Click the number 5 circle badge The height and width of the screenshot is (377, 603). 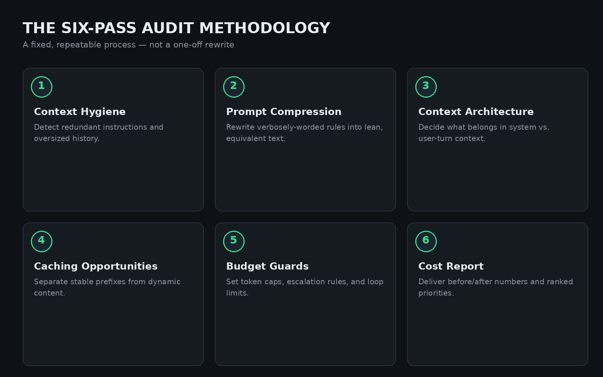click(x=234, y=241)
